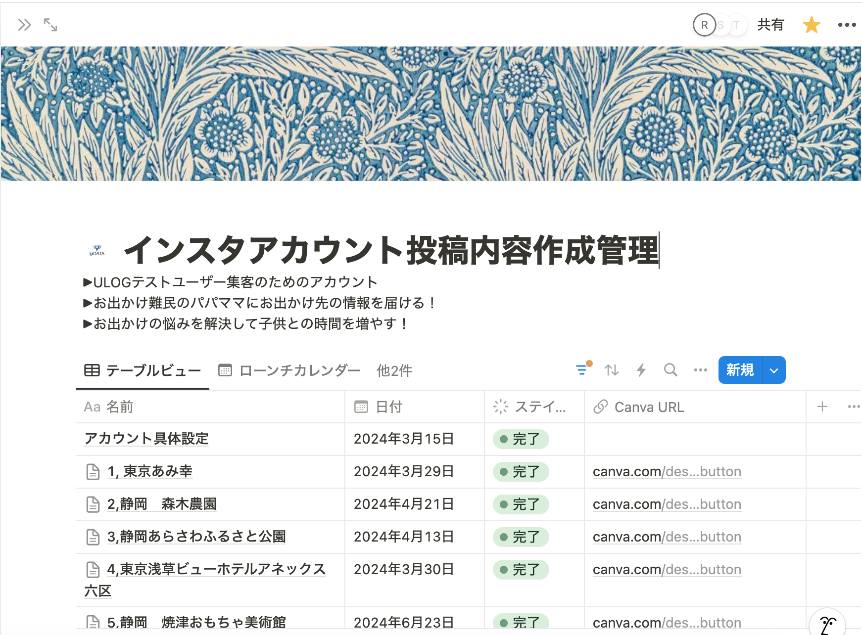The height and width of the screenshot is (635, 862).
Task: Open Canva link in 5,静岡 焼津おもちゃ美術館 row
Action: 667,623
